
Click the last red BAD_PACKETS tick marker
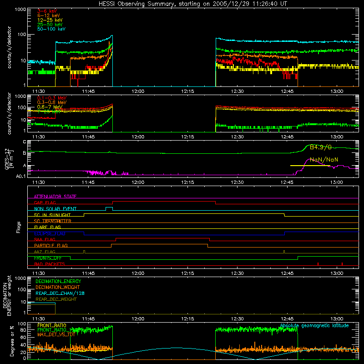point(342,264)
